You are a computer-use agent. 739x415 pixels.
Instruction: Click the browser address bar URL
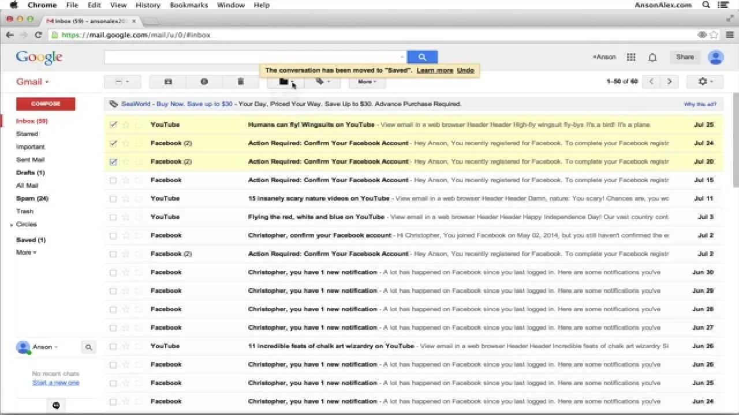(x=136, y=35)
